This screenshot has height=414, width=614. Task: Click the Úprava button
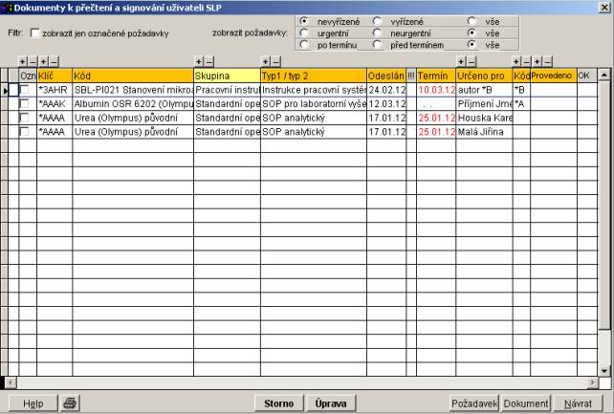click(329, 403)
